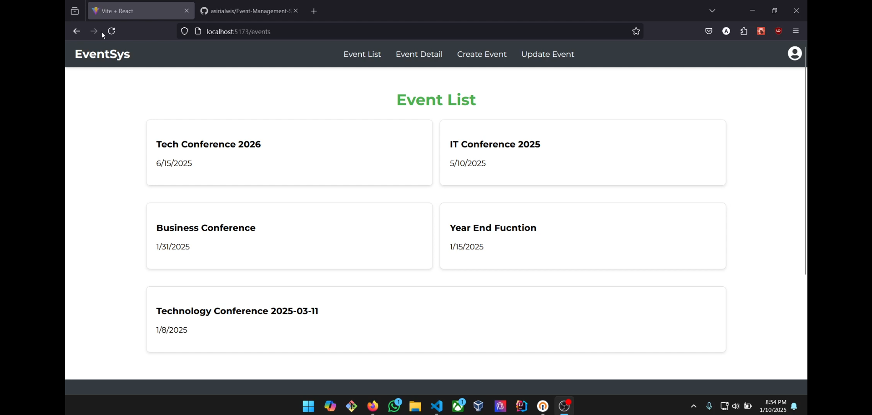Image resolution: width=872 pixels, height=415 pixels.
Task: Click the EventSys brand logo
Action: pyautogui.click(x=102, y=54)
